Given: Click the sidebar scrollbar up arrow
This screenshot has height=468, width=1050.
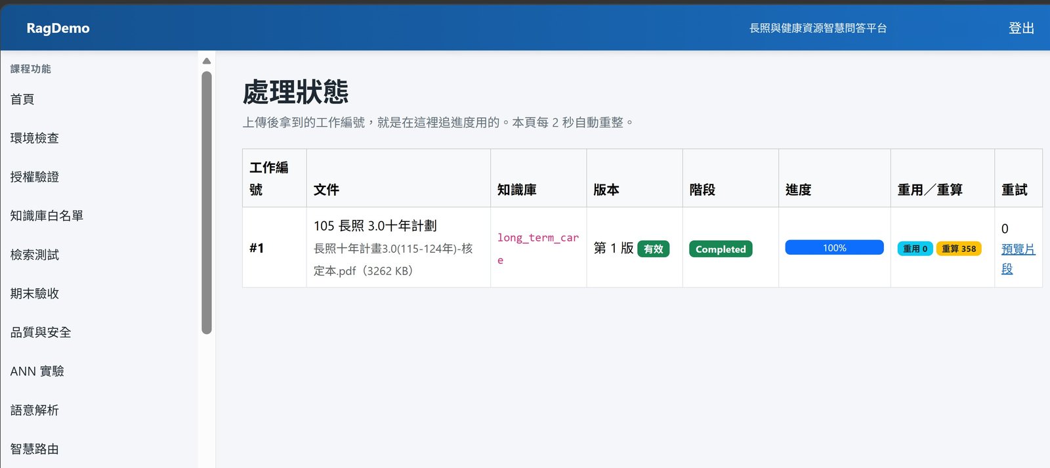Looking at the screenshot, I should click(x=207, y=61).
